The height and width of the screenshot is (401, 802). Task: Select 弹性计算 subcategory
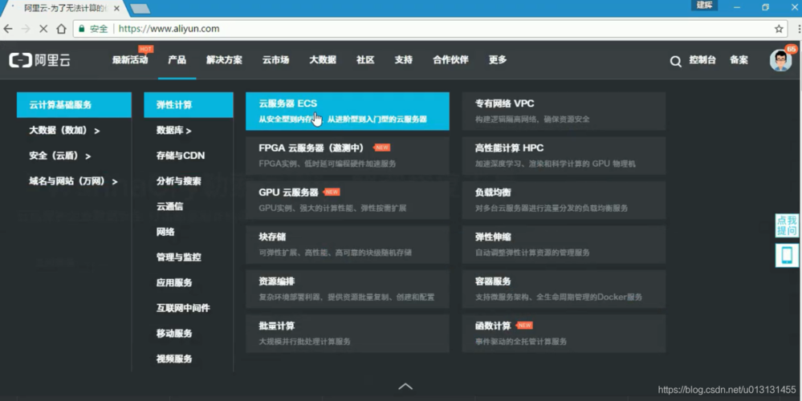point(189,105)
